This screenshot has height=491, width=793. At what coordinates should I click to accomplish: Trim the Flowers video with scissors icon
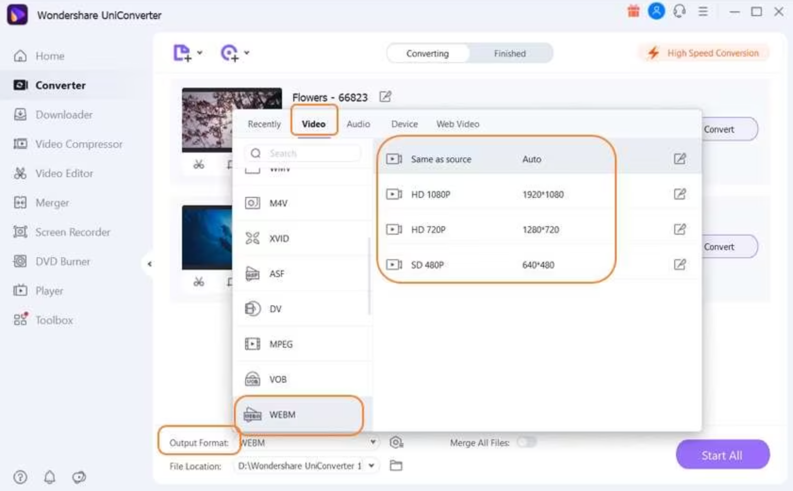[199, 164]
